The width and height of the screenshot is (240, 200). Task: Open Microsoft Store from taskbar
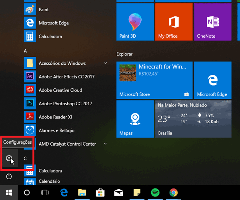click(x=100, y=192)
